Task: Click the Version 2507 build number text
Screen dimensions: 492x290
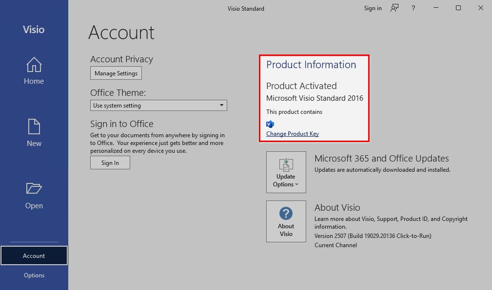Action: pos(373,236)
